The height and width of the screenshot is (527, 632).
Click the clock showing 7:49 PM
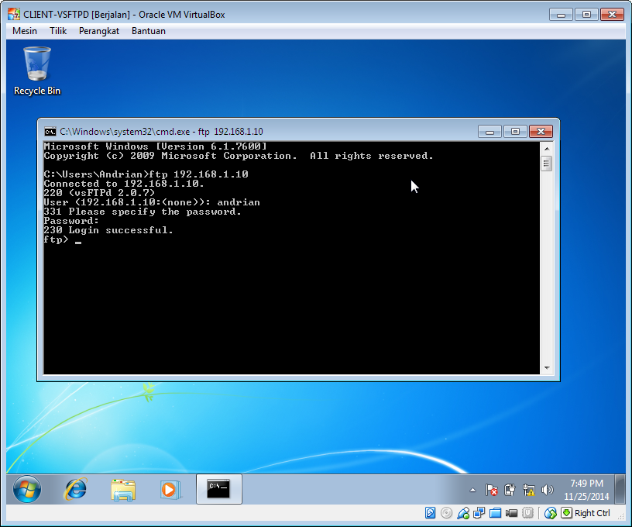586,490
